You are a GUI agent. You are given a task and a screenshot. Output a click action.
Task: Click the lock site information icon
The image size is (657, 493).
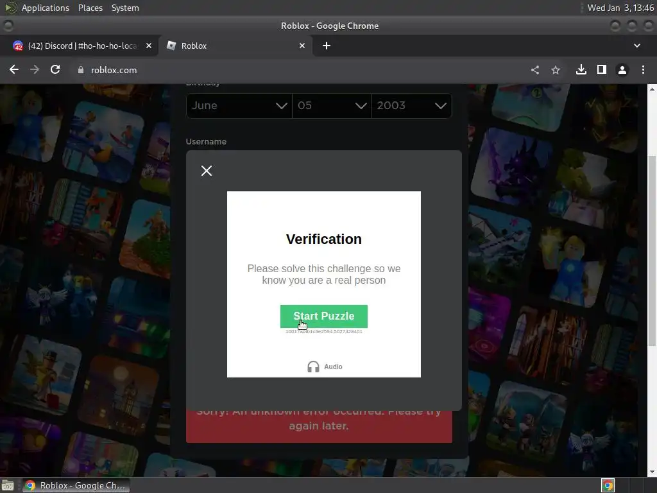[x=80, y=70]
